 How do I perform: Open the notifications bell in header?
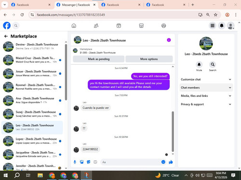point(222,25)
